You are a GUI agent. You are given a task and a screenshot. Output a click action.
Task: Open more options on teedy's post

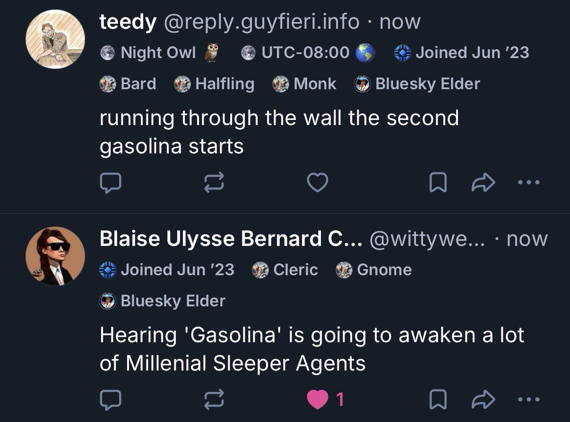528,182
